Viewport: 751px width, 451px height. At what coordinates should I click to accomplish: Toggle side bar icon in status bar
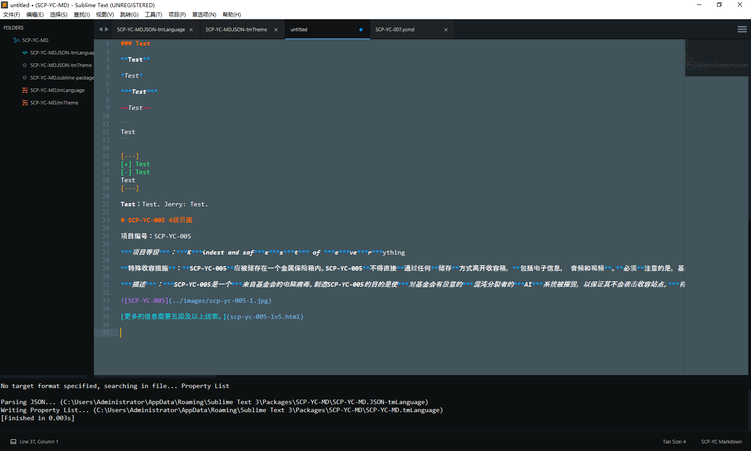[x=13, y=442]
